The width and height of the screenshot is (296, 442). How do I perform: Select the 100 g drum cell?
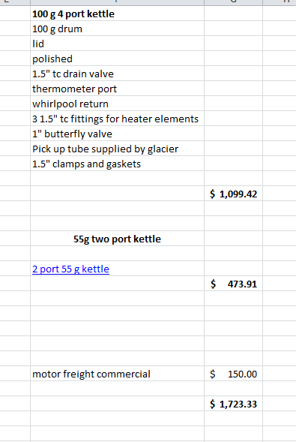point(117,29)
